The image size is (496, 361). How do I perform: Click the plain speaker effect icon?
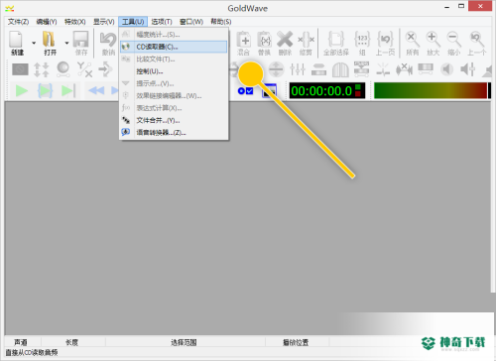pos(446,69)
